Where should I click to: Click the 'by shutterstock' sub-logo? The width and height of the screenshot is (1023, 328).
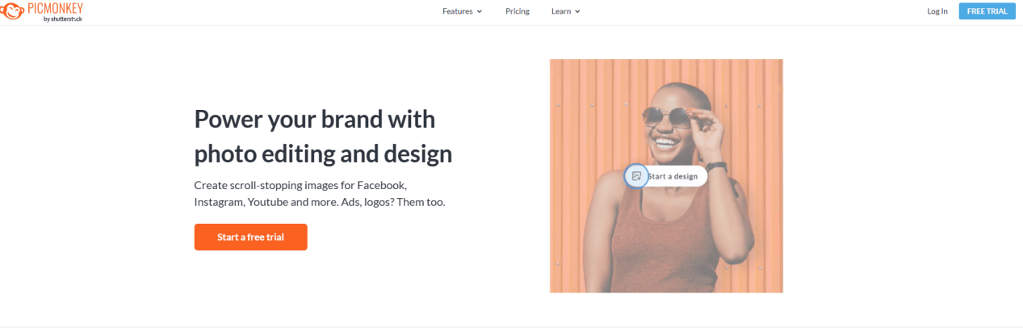pyautogui.click(x=63, y=19)
